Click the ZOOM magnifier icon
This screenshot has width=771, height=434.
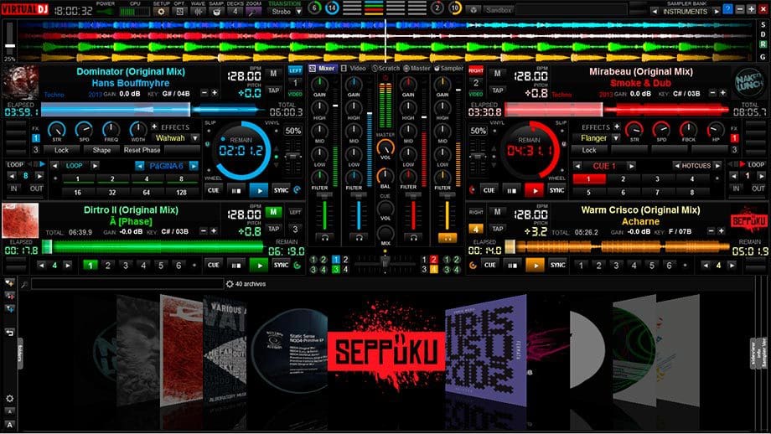(x=253, y=11)
